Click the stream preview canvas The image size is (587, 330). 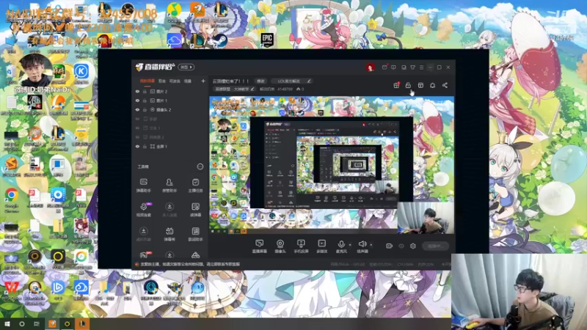[332, 165]
